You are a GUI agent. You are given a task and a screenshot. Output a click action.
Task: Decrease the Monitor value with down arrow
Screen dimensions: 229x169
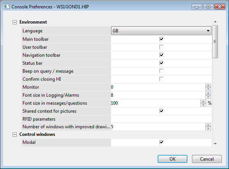pos(208,89)
